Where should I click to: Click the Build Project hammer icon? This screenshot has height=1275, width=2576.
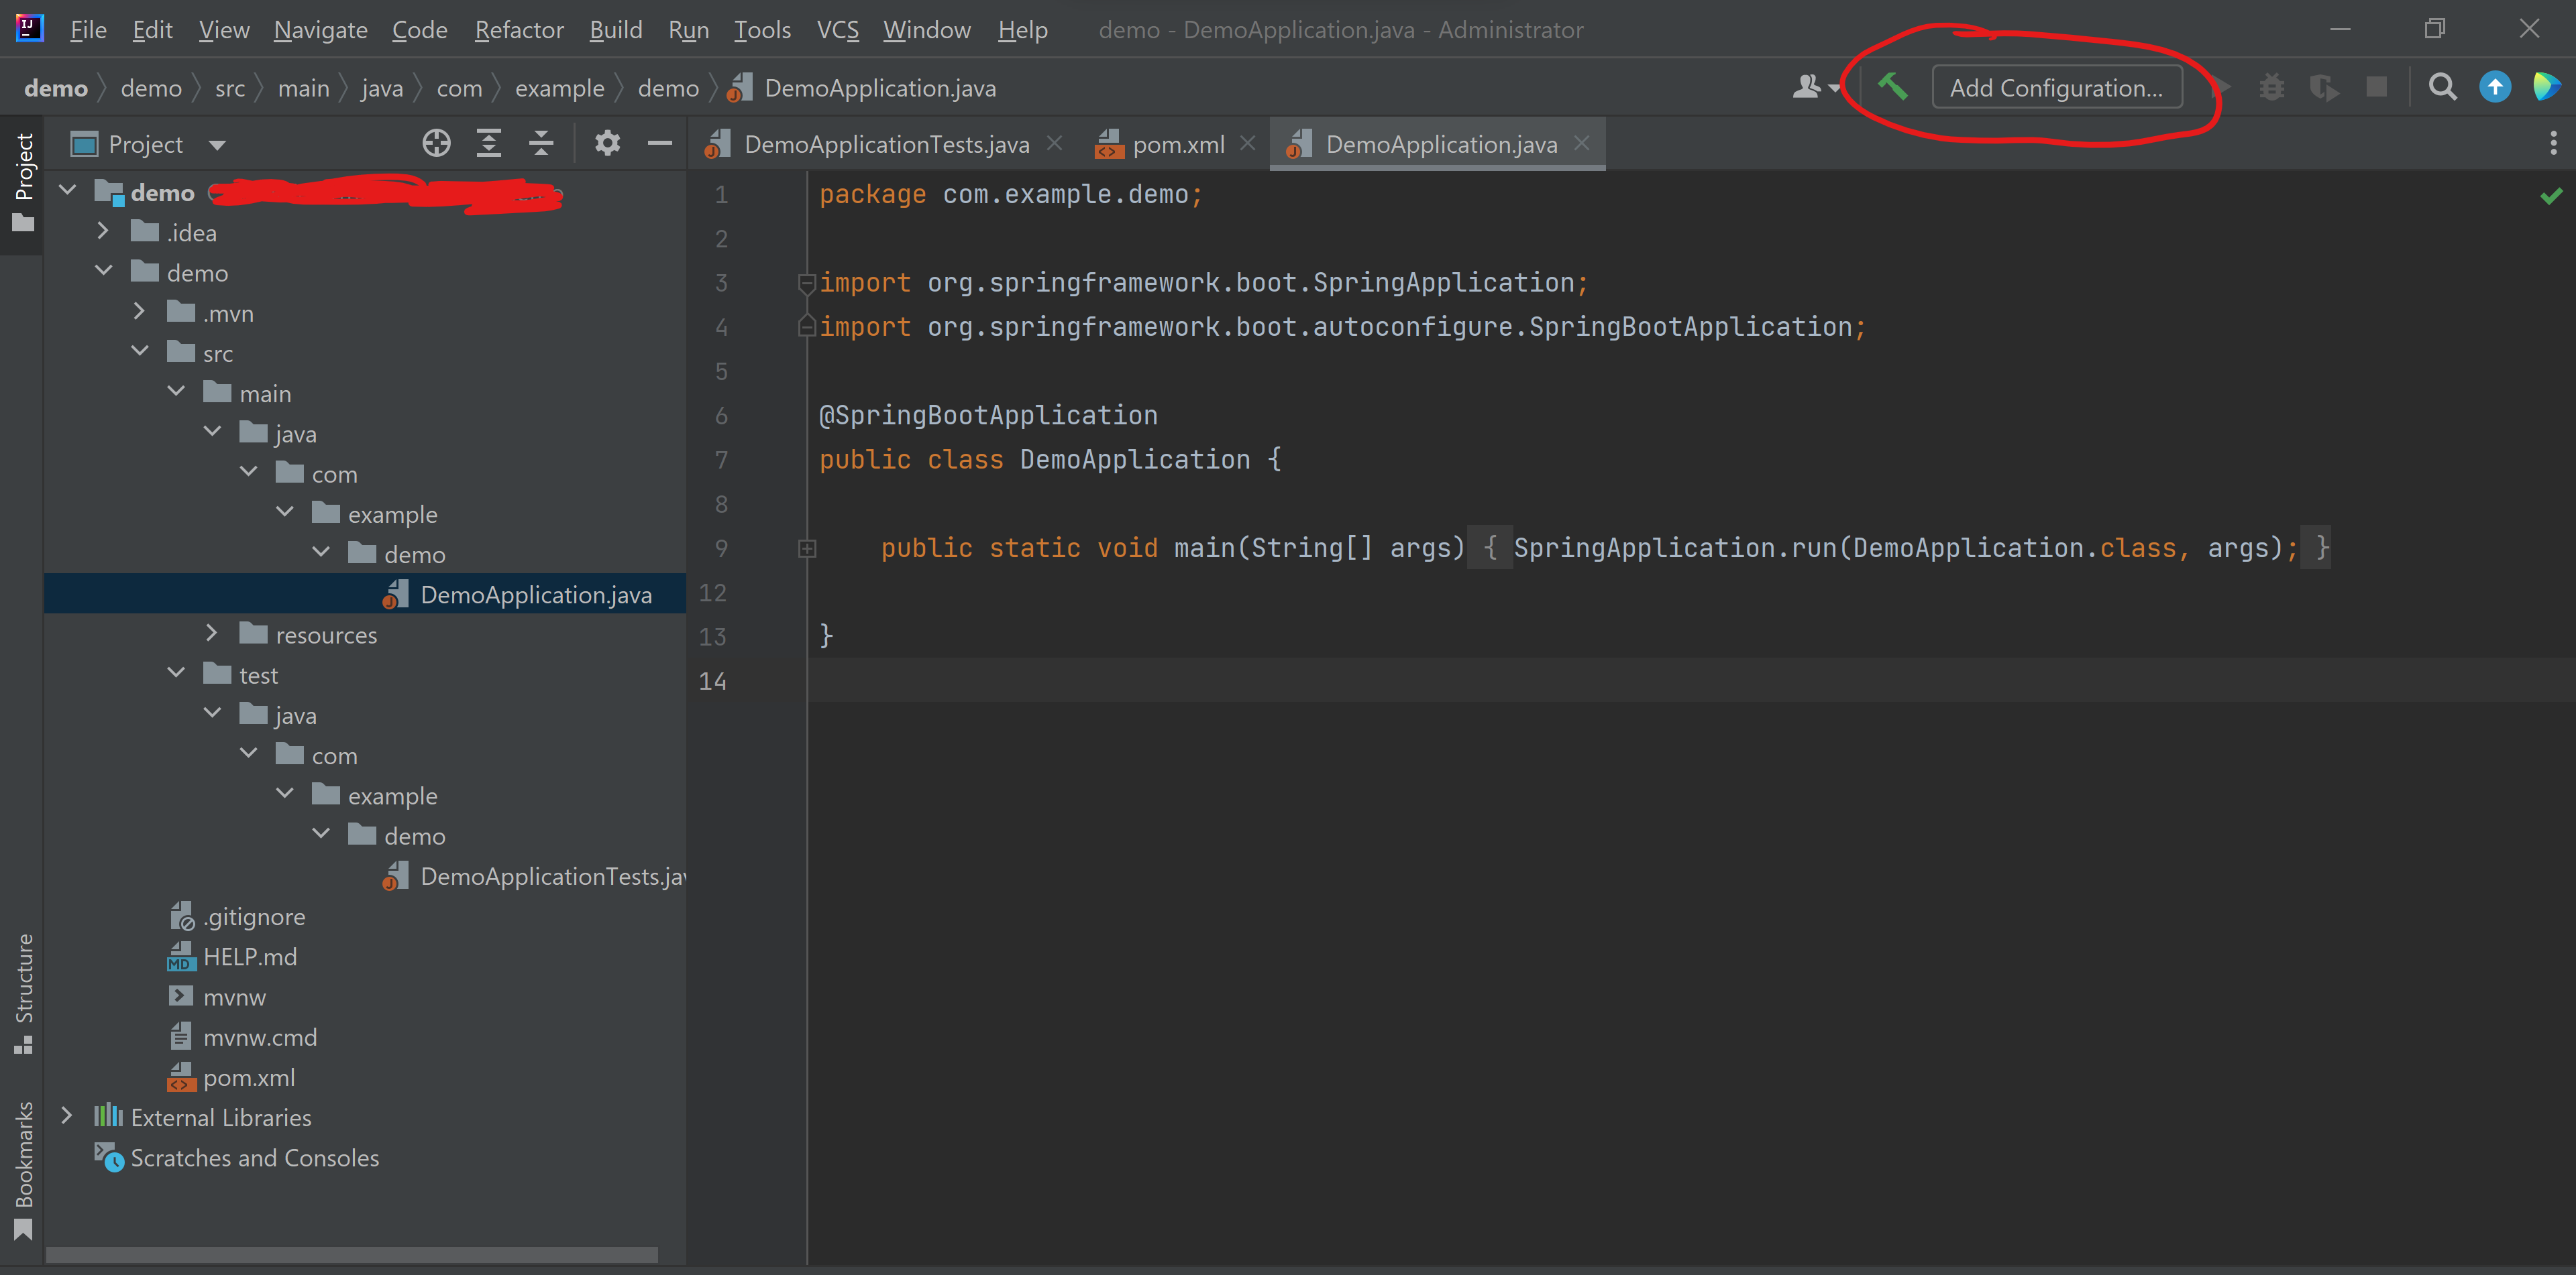pos(1892,87)
